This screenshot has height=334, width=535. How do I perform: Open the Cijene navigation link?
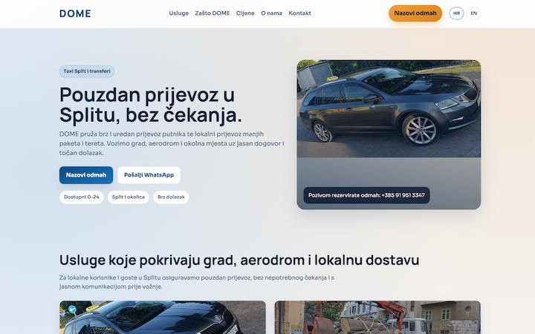click(245, 13)
